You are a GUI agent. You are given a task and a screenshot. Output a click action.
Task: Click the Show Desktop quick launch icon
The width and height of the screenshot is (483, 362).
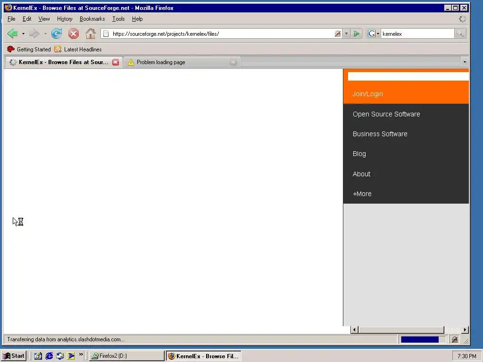click(x=38, y=356)
